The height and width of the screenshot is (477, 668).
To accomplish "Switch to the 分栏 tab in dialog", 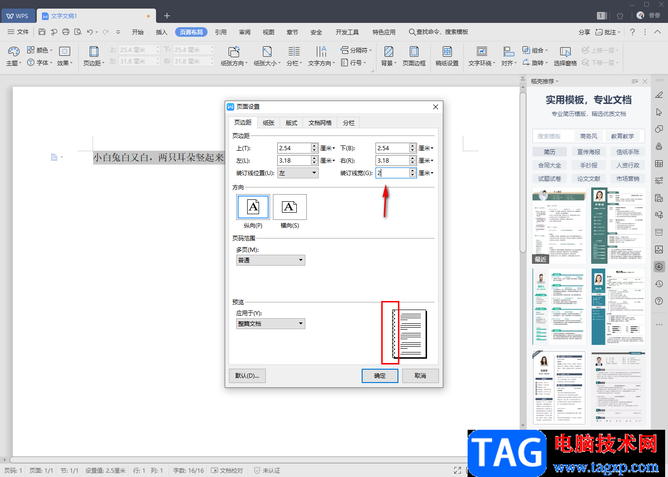I will [x=349, y=123].
